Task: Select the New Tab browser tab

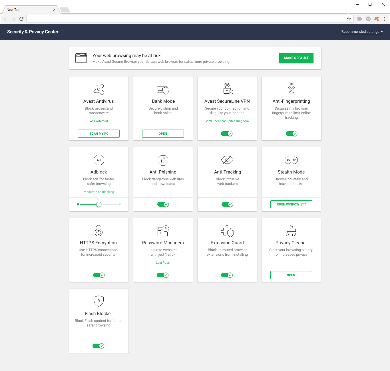Action: (x=30, y=10)
